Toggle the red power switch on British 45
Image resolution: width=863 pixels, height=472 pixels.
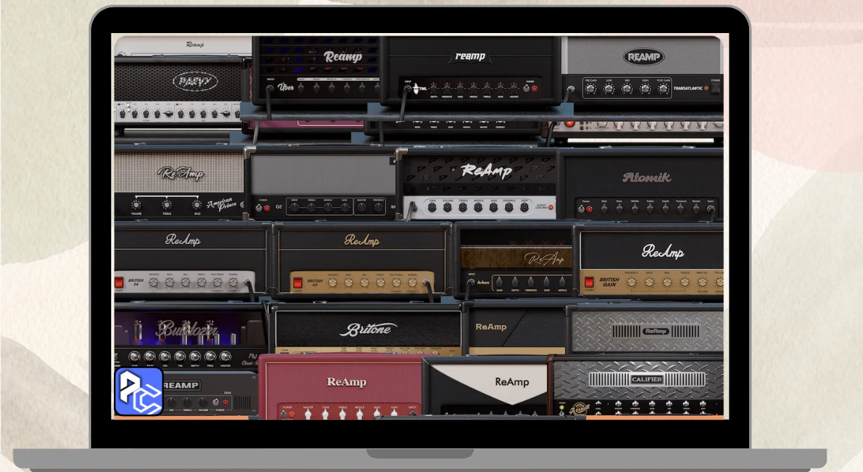(297, 282)
